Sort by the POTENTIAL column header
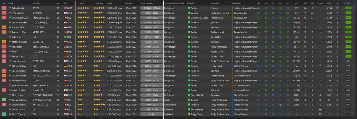357x119 pixels. pyautogui.click(x=99, y=3)
